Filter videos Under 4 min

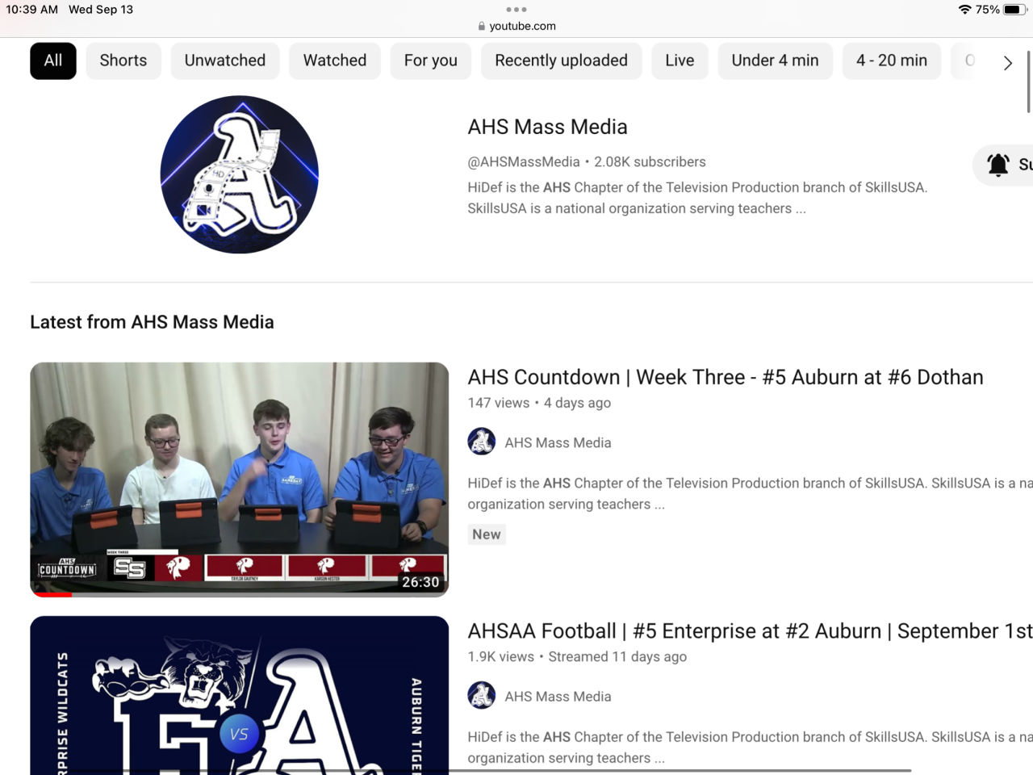(776, 61)
